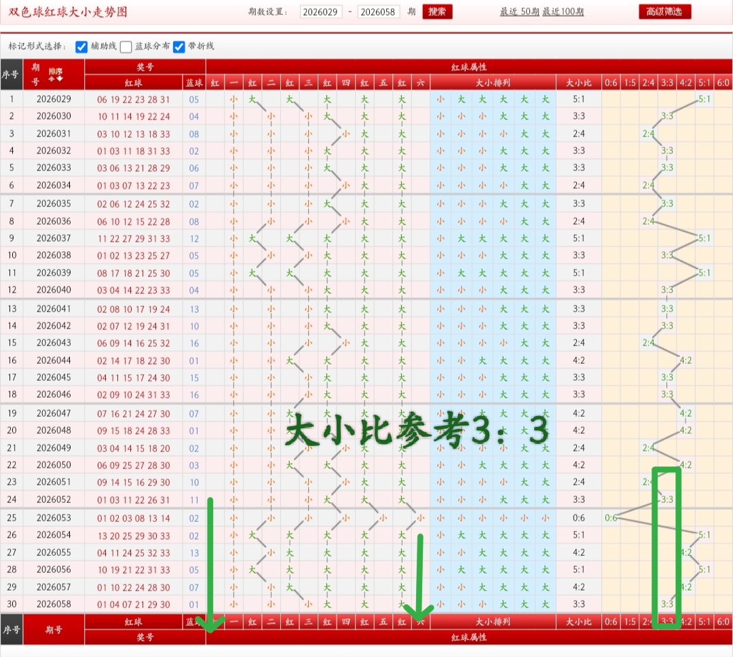Click blue ball 13 in row 2026055

click(194, 552)
